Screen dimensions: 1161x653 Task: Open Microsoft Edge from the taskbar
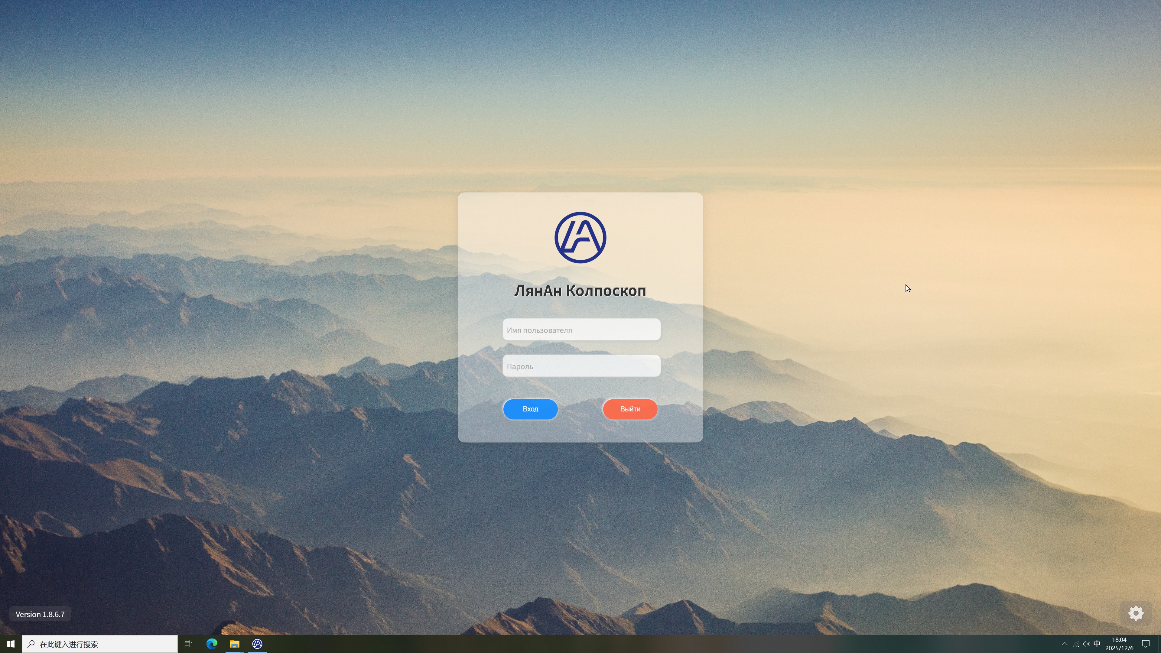[x=211, y=644]
